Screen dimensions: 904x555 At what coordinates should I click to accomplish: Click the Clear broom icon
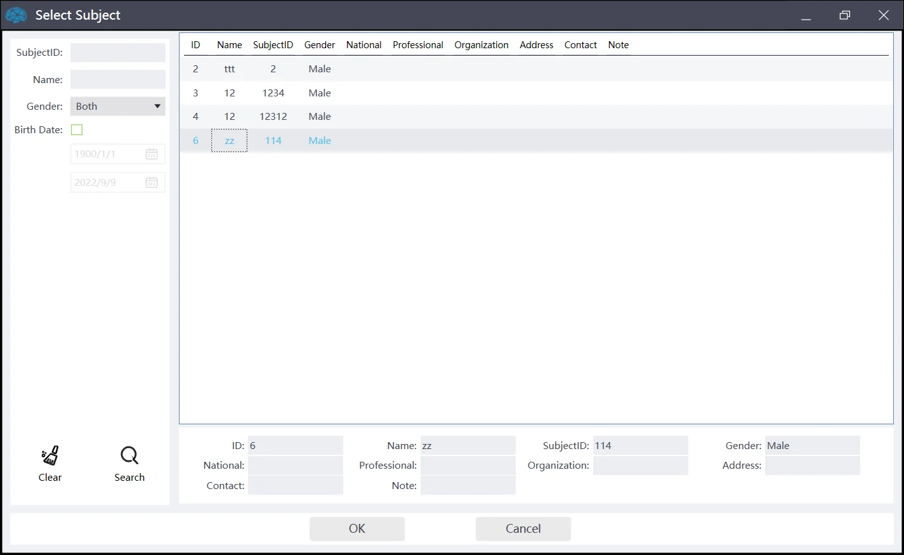coord(50,455)
